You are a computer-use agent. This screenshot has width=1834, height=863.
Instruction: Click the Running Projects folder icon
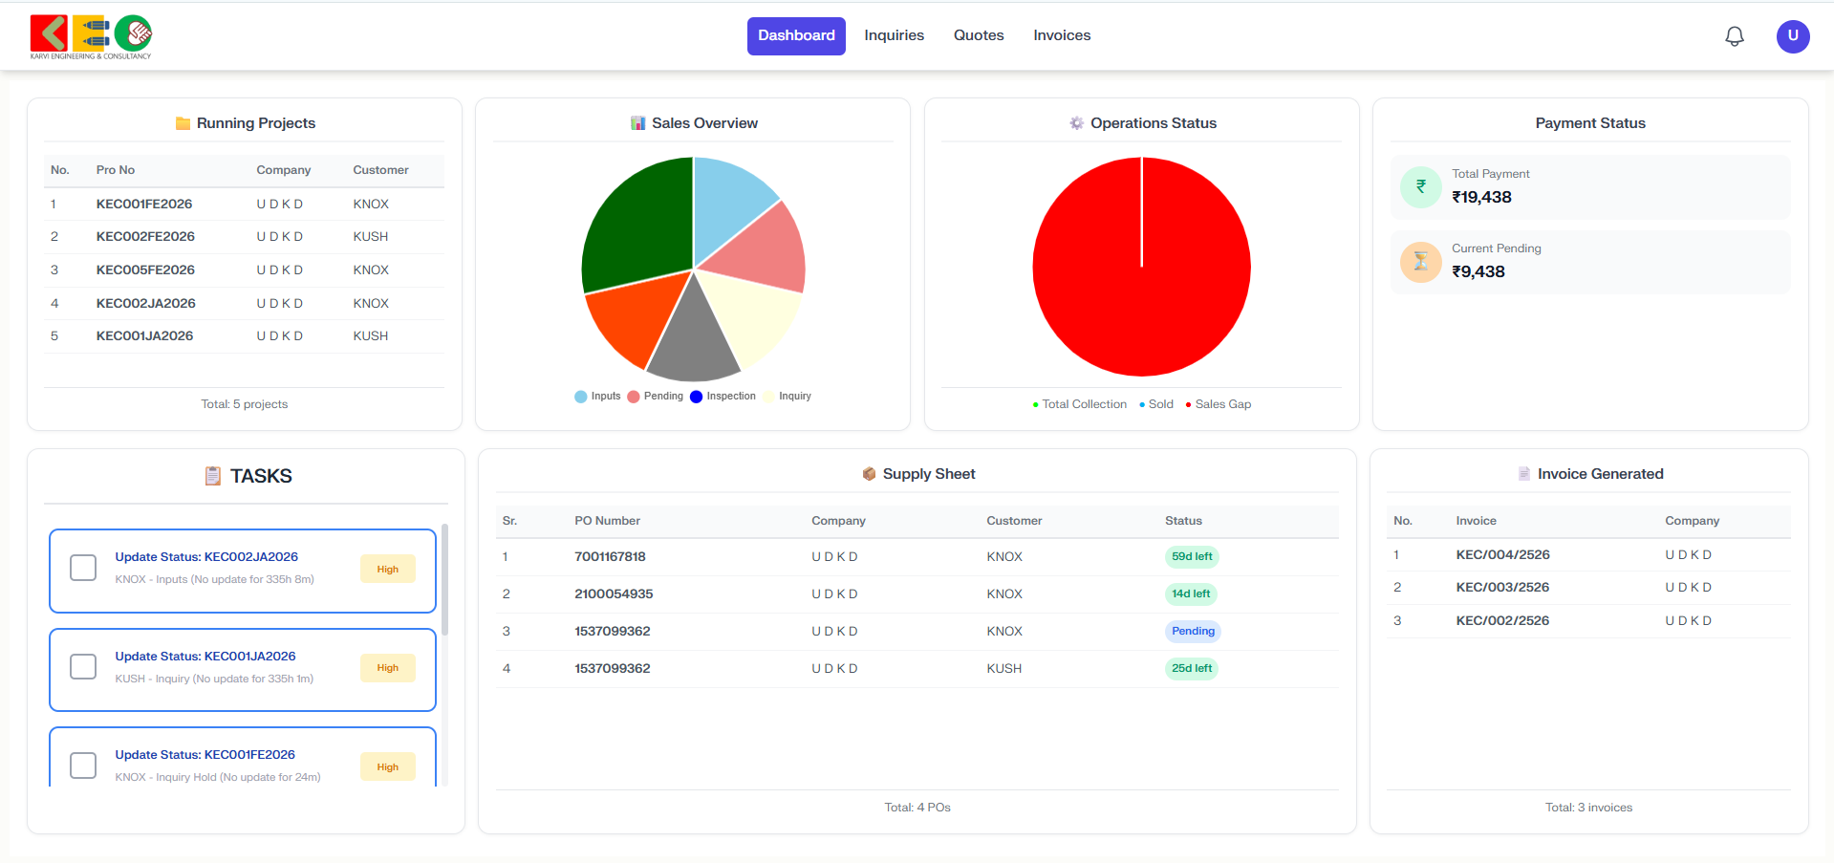coord(183,123)
